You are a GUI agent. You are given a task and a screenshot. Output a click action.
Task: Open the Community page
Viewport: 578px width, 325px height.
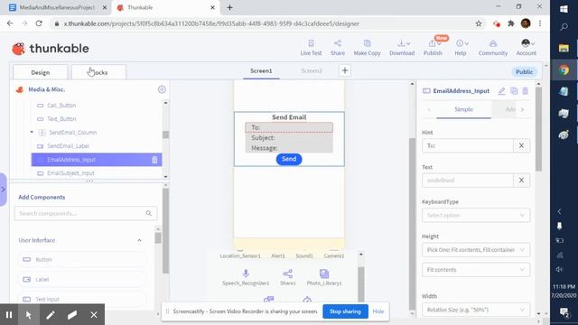tap(493, 48)
